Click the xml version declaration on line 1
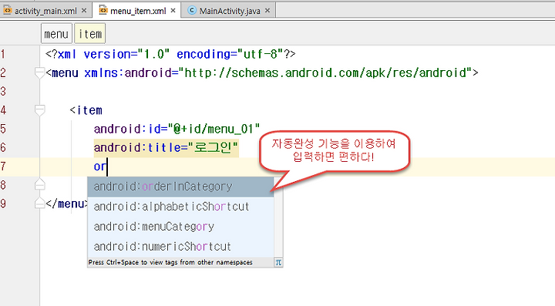The image size is (555, 306). 170,54
